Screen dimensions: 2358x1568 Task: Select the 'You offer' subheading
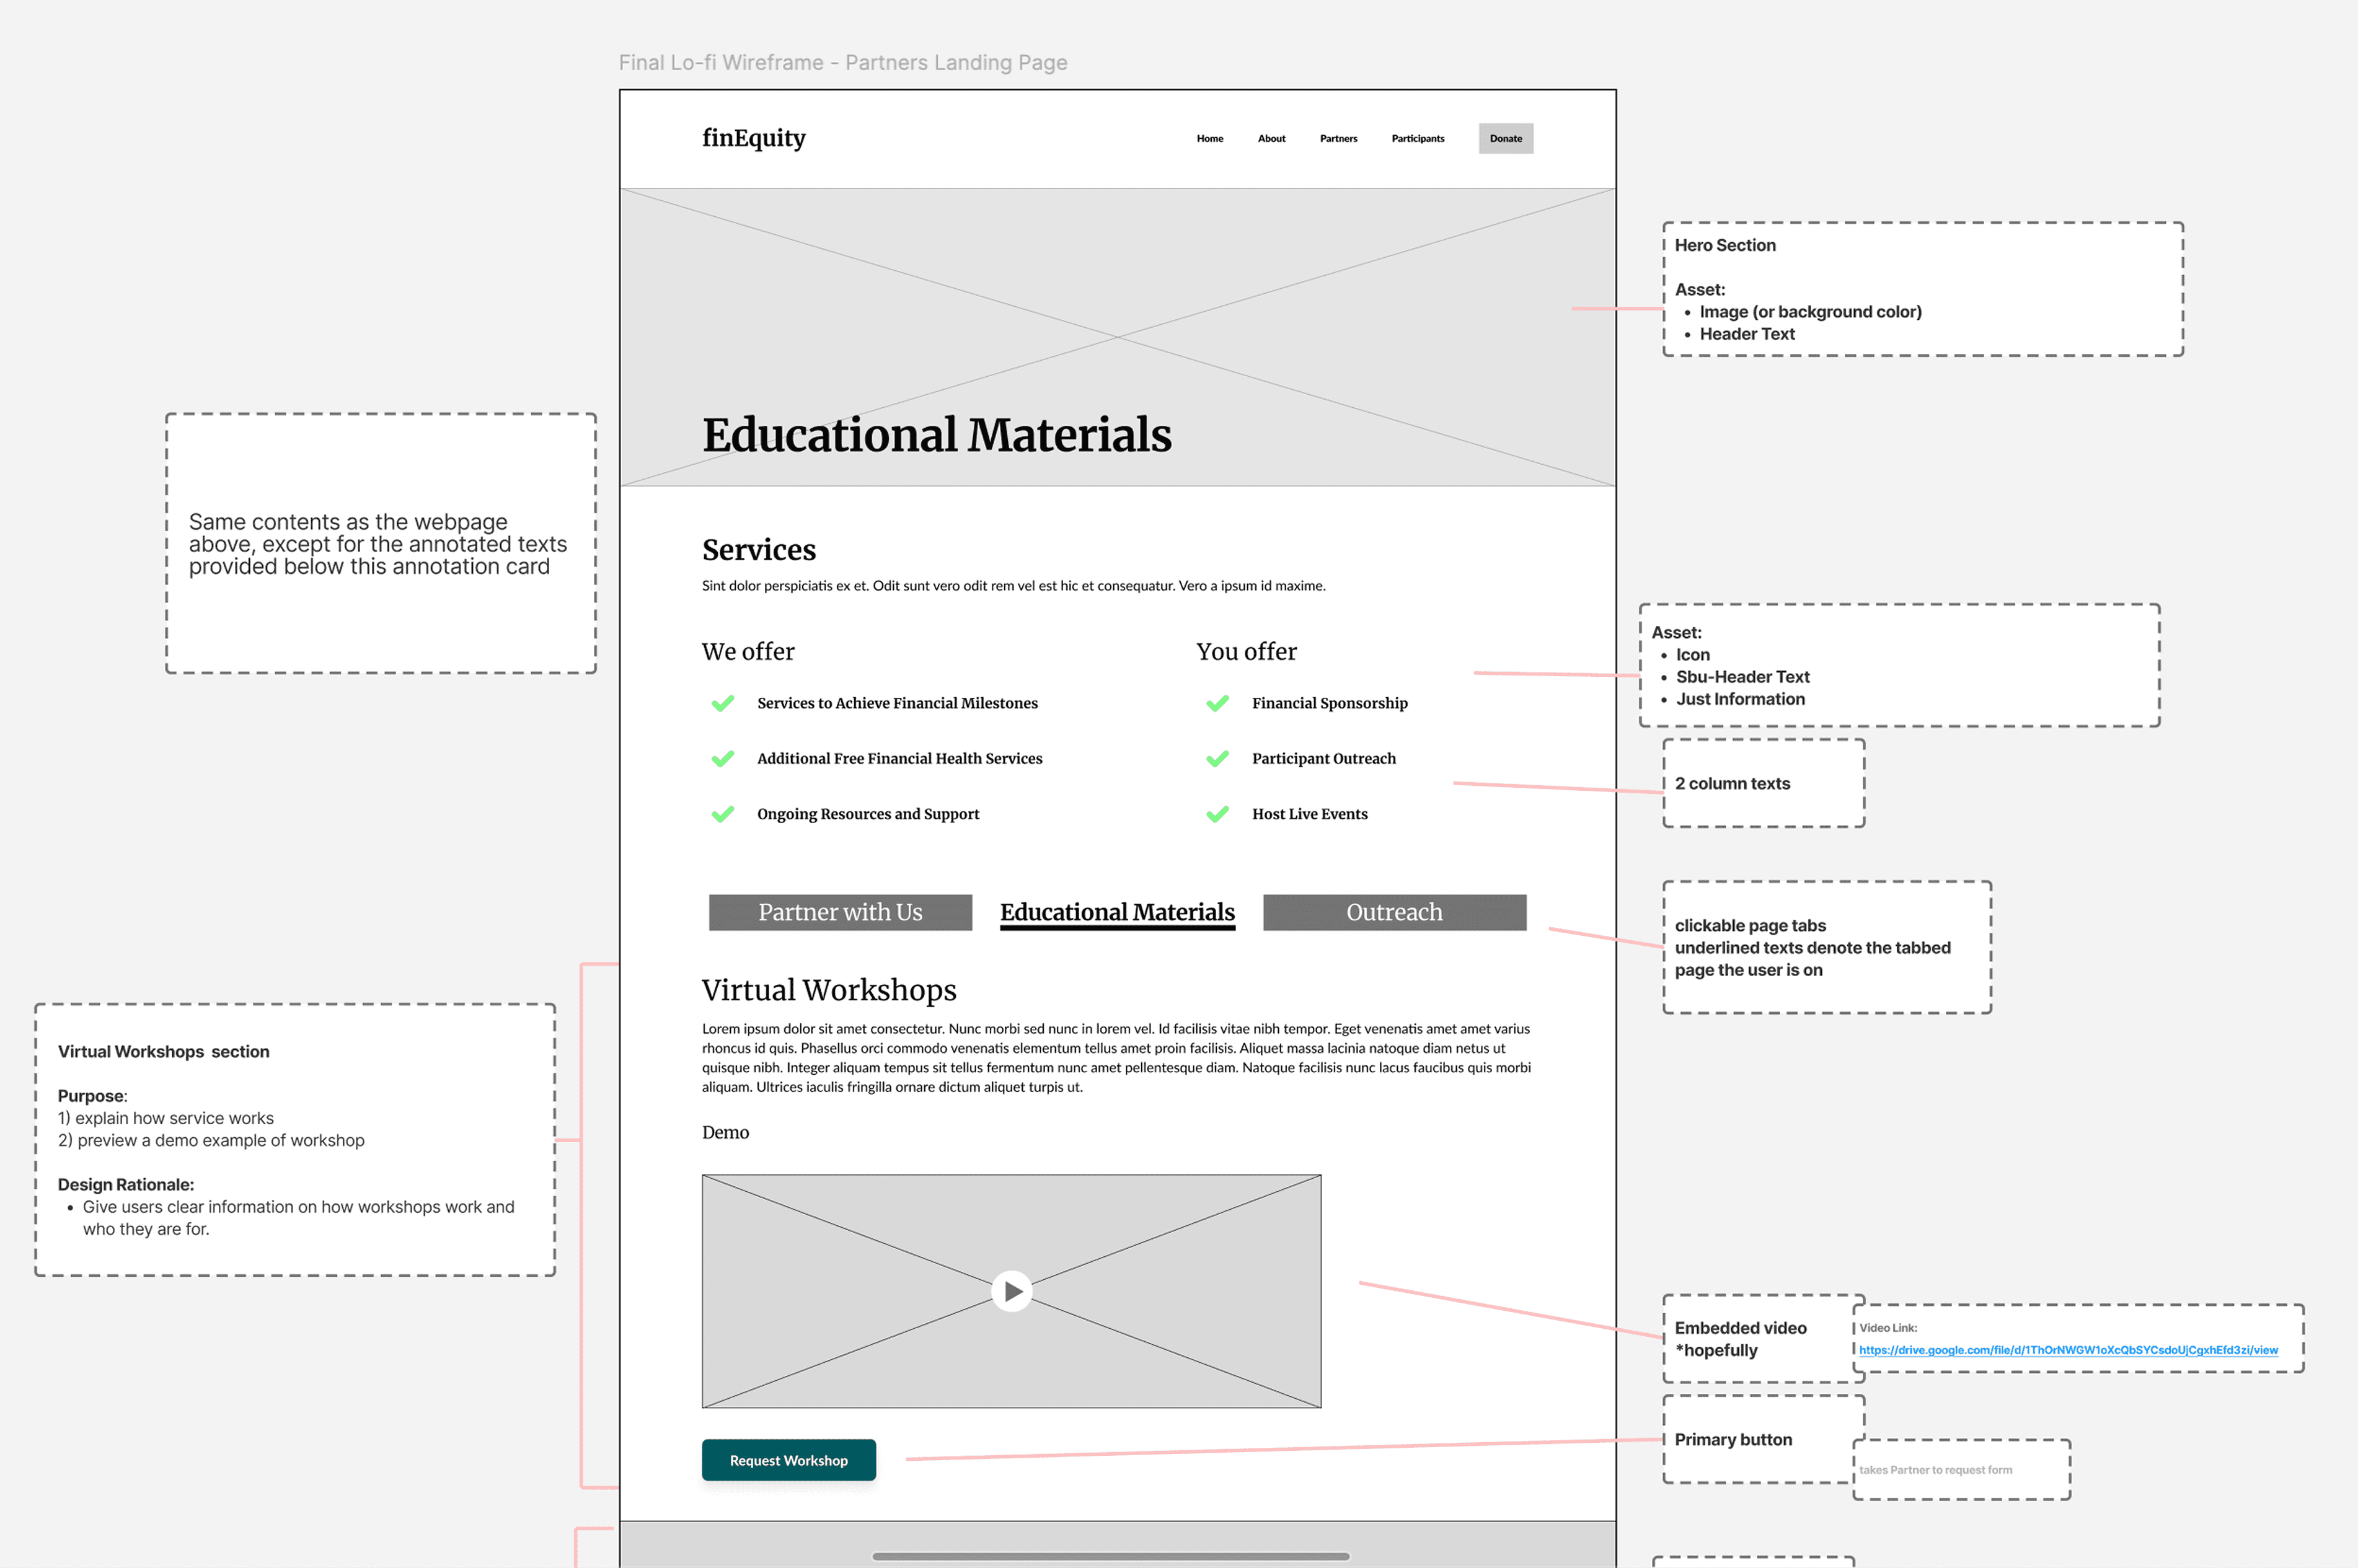(1246, 652)
